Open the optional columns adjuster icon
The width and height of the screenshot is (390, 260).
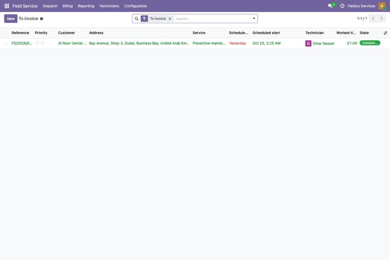click(x=385, y=33)
